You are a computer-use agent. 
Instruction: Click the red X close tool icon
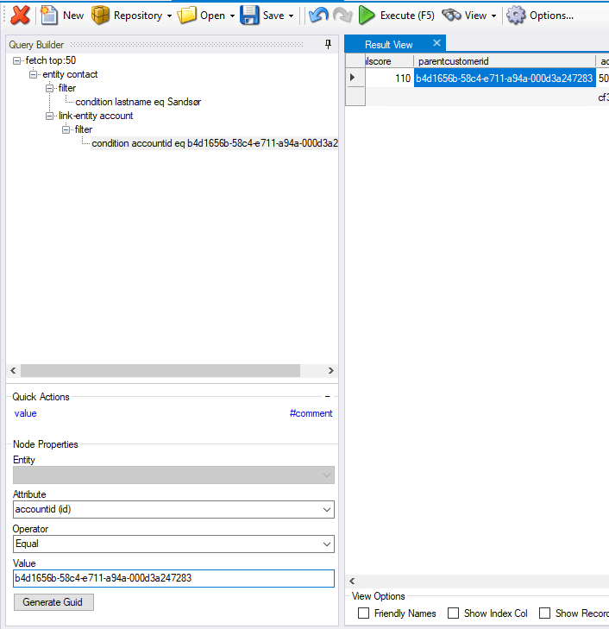[x=20, y=15]
